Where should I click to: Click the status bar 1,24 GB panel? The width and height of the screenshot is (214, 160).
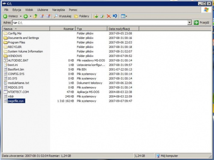(144, 156)
